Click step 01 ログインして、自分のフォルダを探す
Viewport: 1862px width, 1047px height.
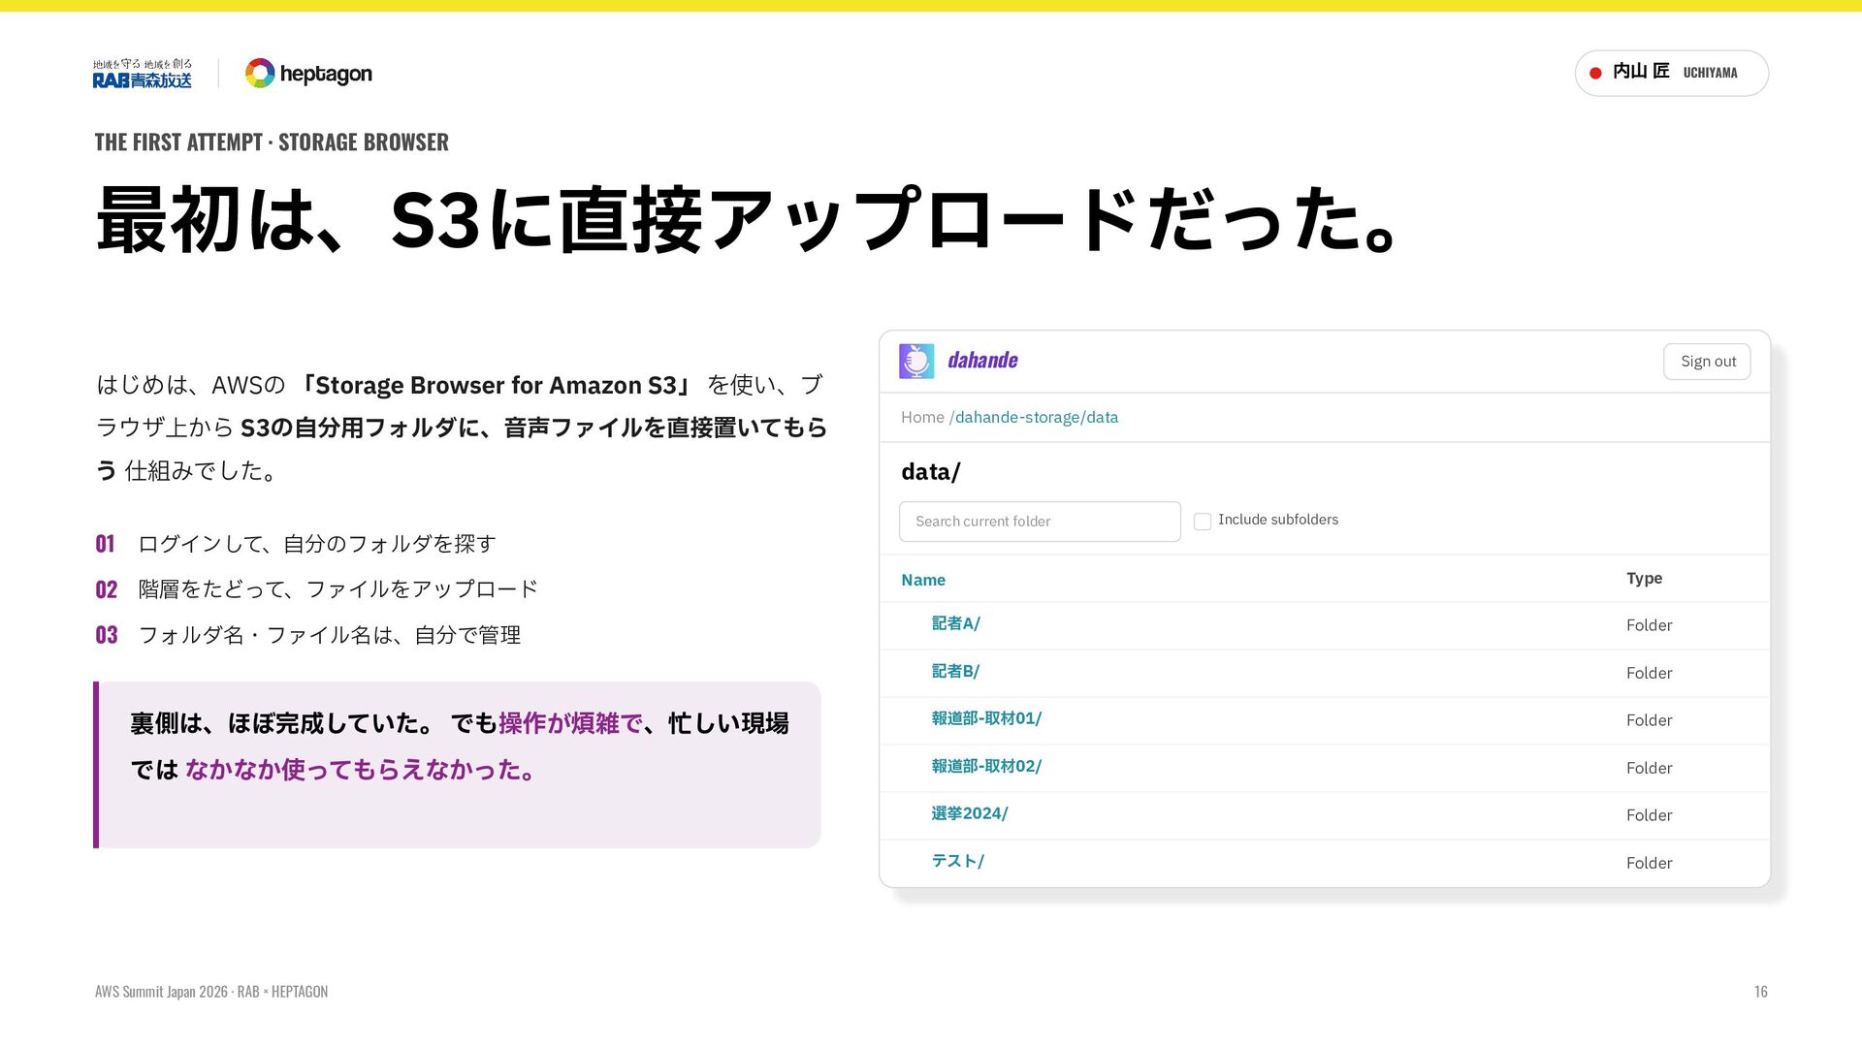[x=296, y=544]
